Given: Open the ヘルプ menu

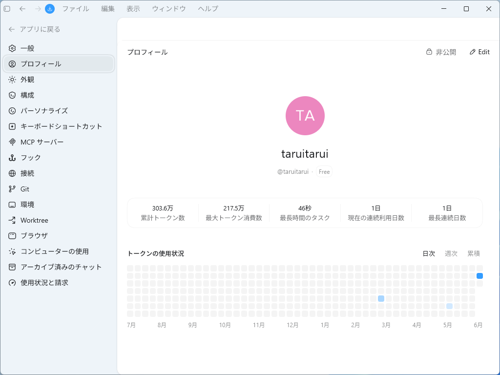Looking at the screenshot, I should pos(208,9).
